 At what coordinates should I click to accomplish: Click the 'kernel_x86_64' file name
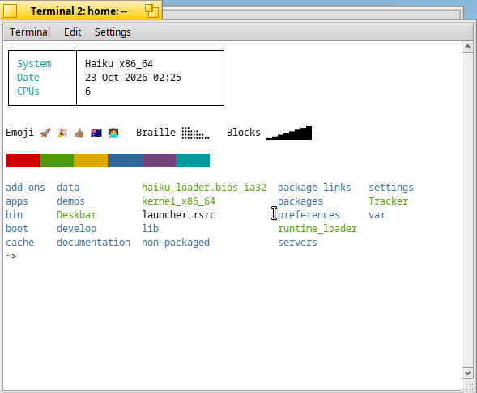(x=178, y=201)
